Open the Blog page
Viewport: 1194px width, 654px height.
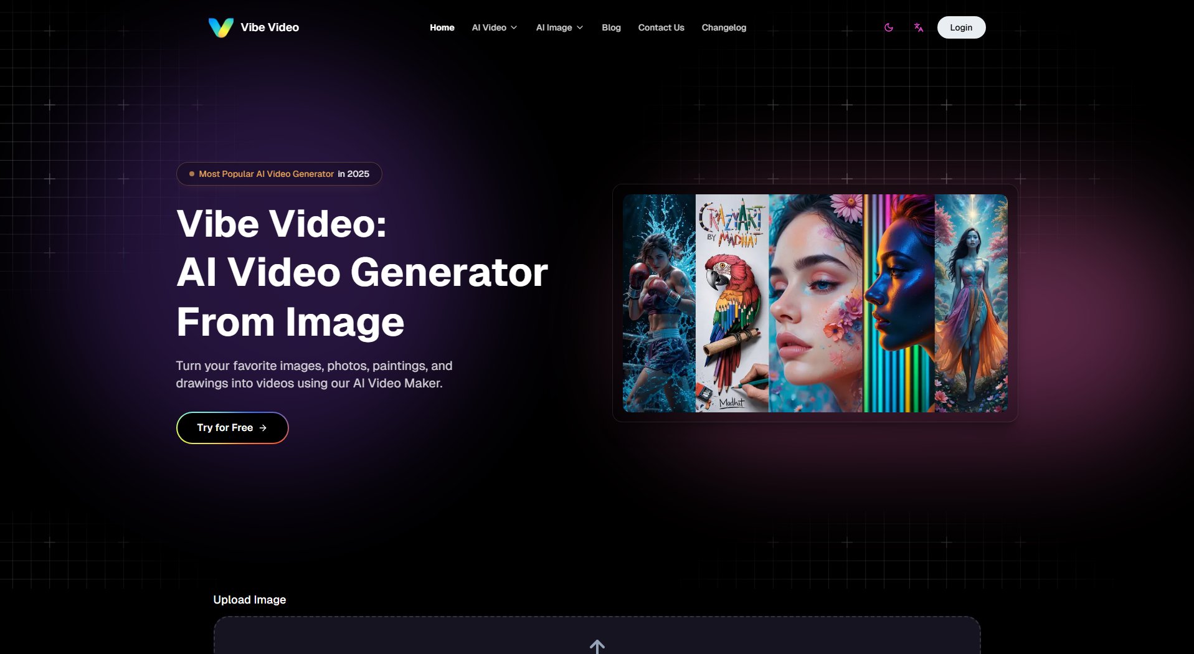point(610,27)
